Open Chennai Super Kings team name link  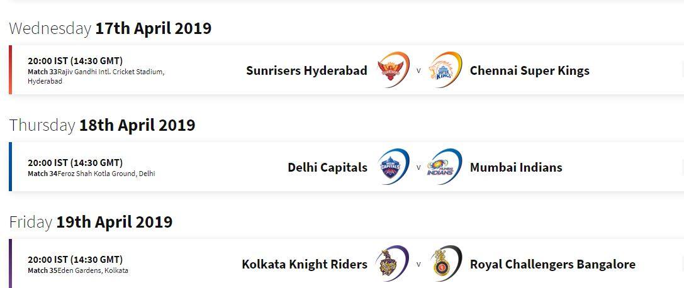tap(530, 70)
